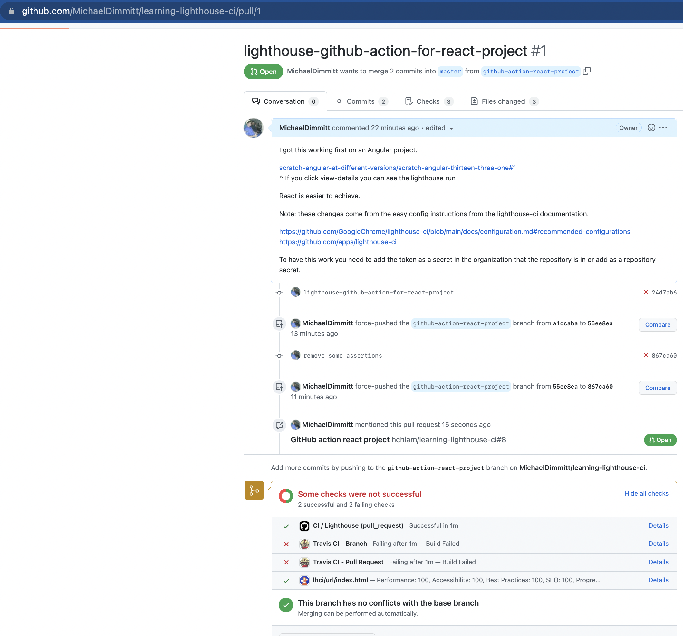Click the checks status donut icon
The height and width of the screenshot is (636, 683).
[x=286, y=496]
